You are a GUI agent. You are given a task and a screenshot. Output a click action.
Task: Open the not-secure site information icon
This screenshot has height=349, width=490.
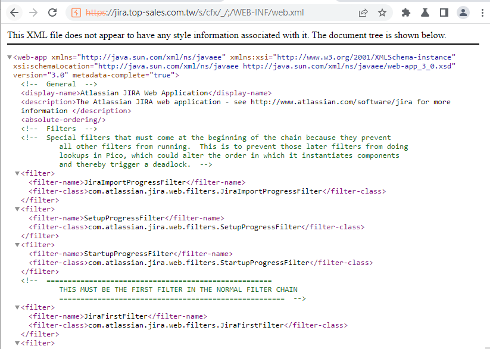pyautogui.click(x=76, y=13)
